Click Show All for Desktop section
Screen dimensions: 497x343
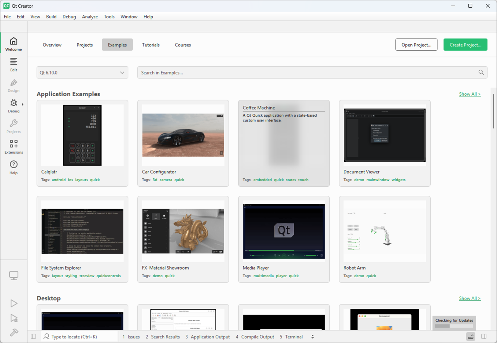click(x=470, y=298)
